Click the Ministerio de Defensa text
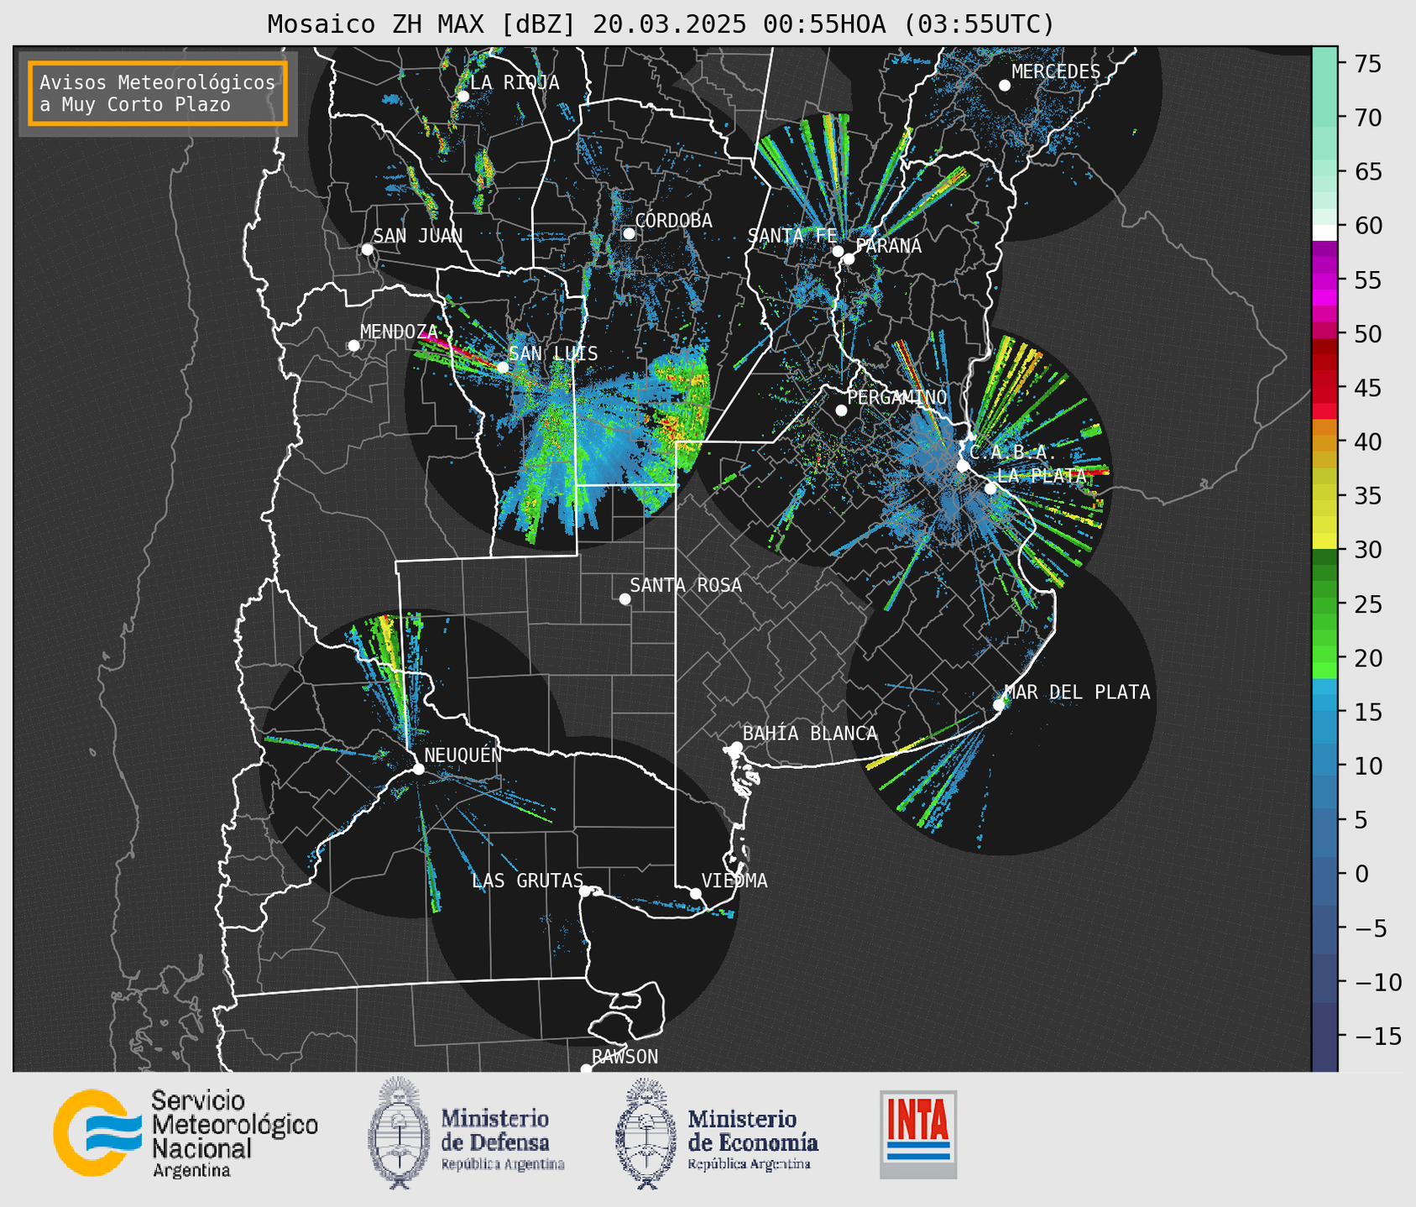This screenshot has width=1416, height=1207. click(x=502, y=1139)
